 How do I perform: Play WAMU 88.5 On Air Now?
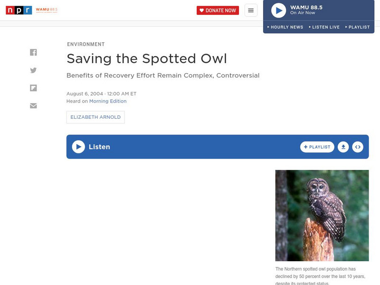click(x=278, y=10)
